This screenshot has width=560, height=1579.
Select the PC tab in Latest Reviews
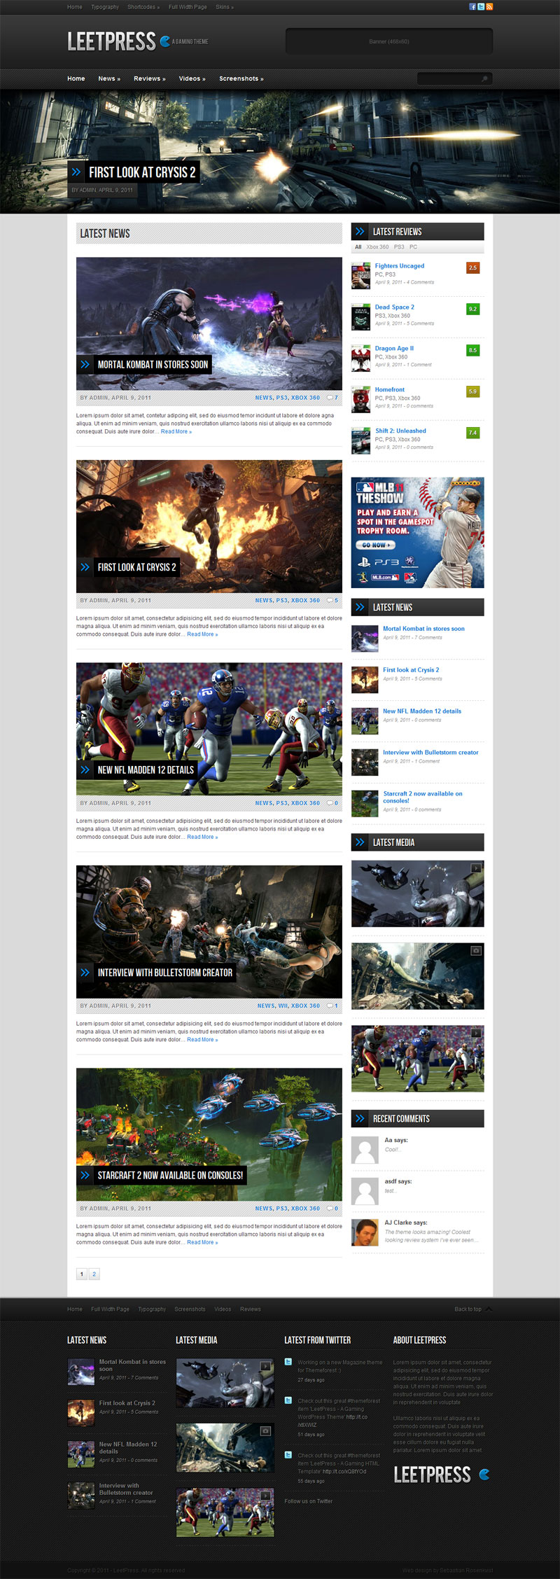pyautogui.click(x=414, y=247)
